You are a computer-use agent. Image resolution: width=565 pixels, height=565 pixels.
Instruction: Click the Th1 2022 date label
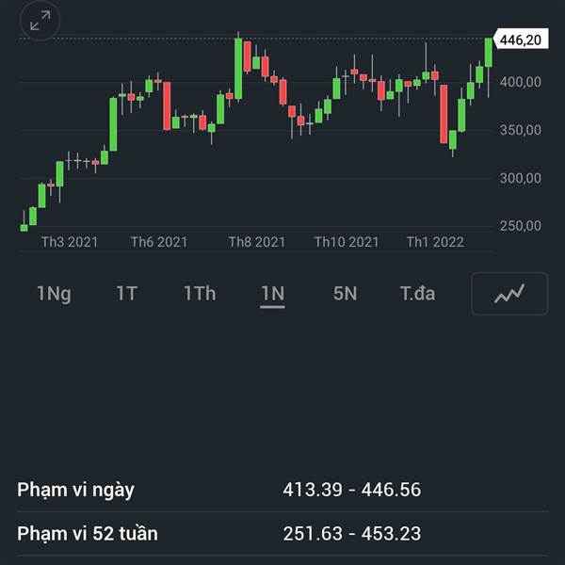(435, 242)
